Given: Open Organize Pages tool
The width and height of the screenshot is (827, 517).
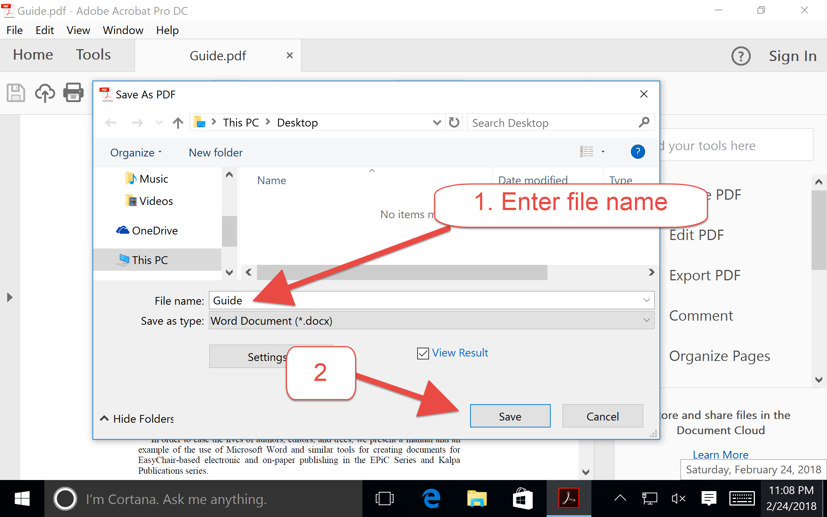Looking at the screenshot, I should (x=719, y=356).
